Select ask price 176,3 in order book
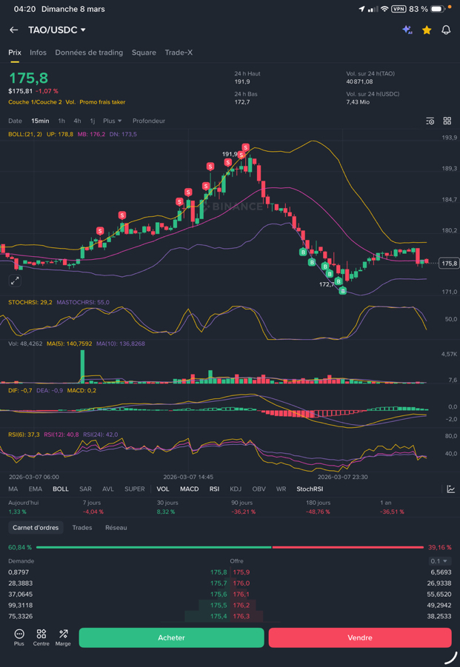 (x=241, y=617)
